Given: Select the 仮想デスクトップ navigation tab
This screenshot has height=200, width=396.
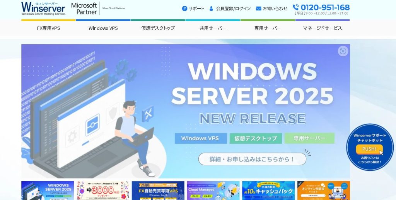Looking at the screenshot, I should click(x=158, y=28).
